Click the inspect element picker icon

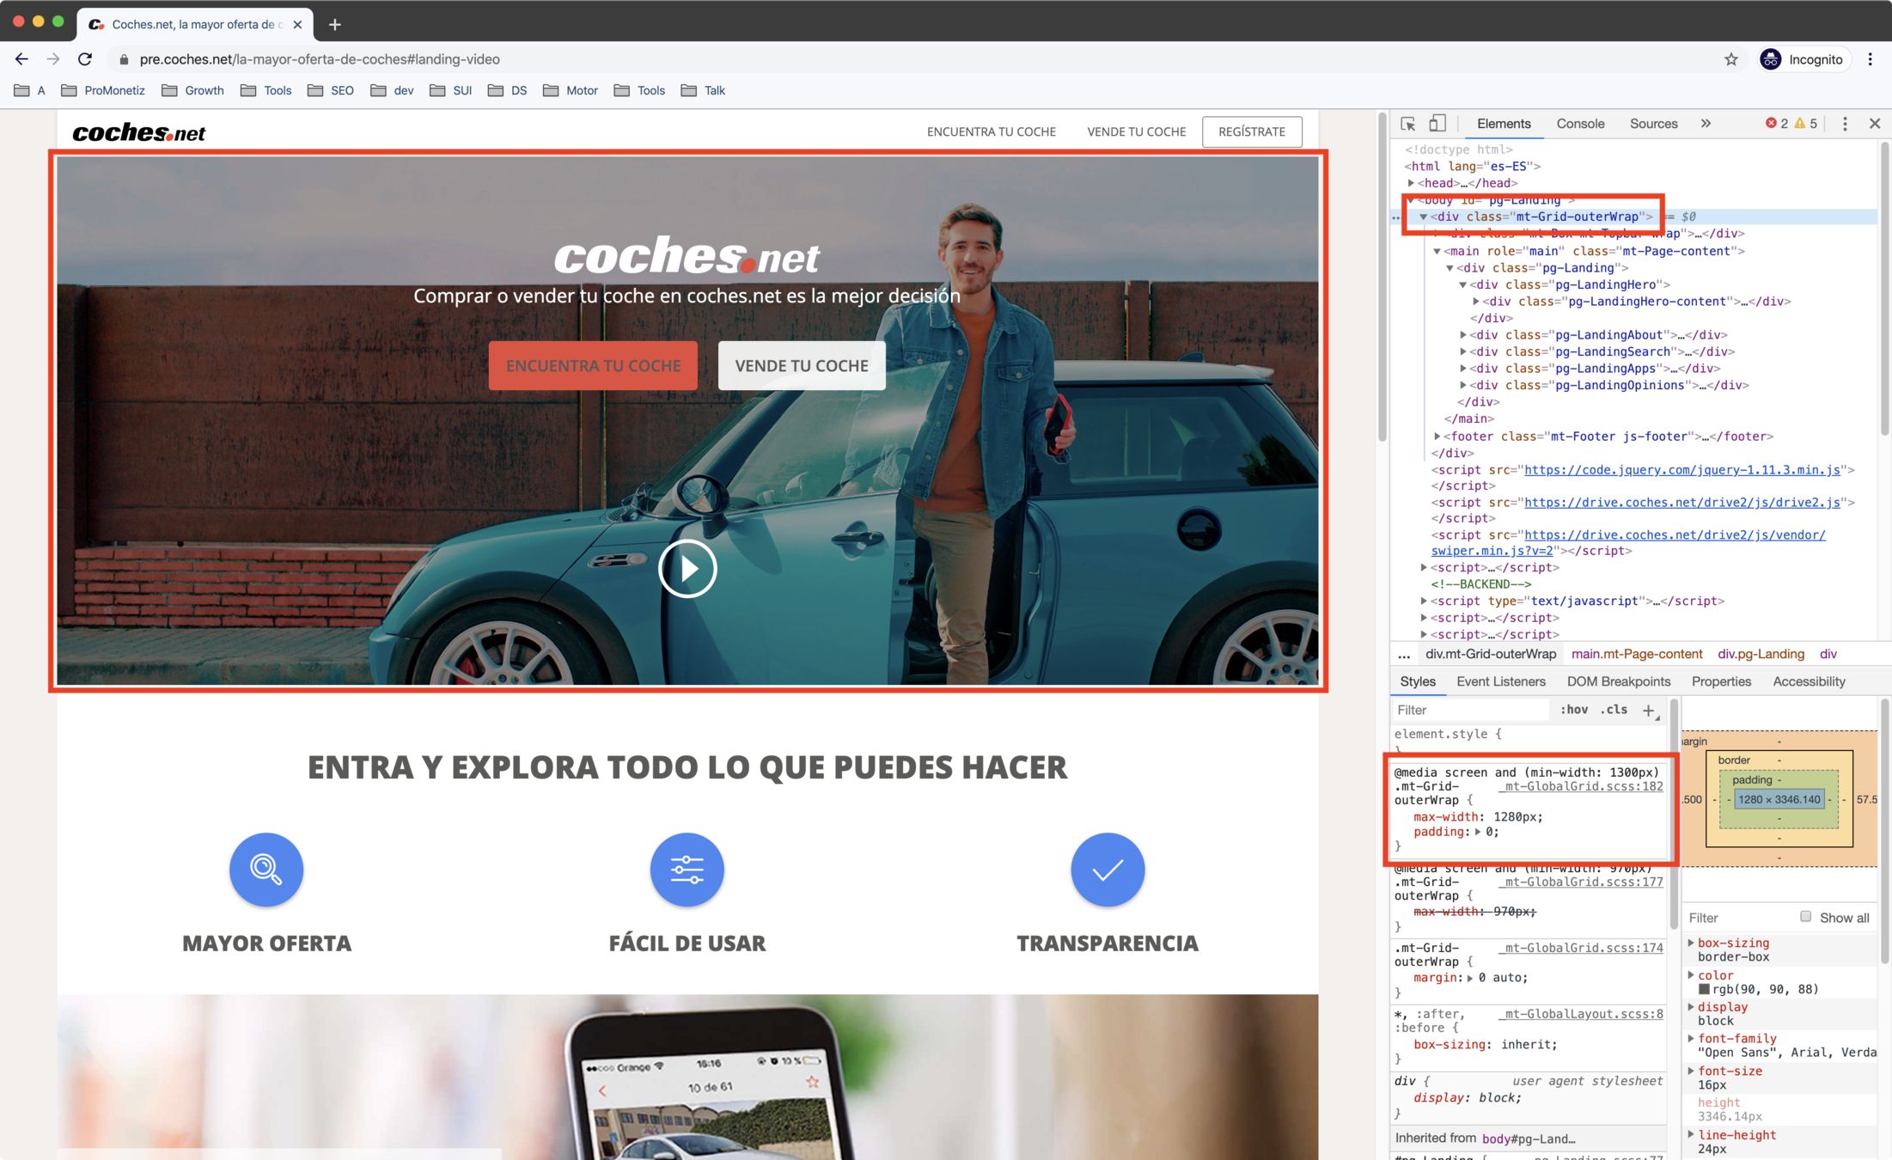1407,124
